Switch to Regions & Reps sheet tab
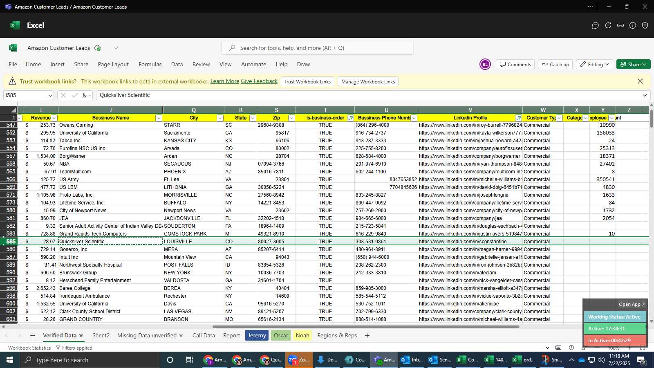Screen dimensions: 654x368 [x=337, y=336]
